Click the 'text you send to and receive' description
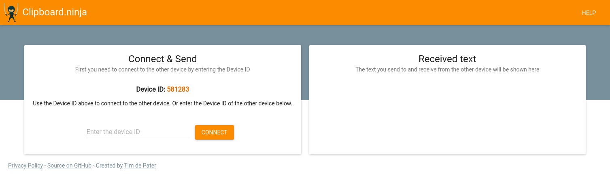 447,69
